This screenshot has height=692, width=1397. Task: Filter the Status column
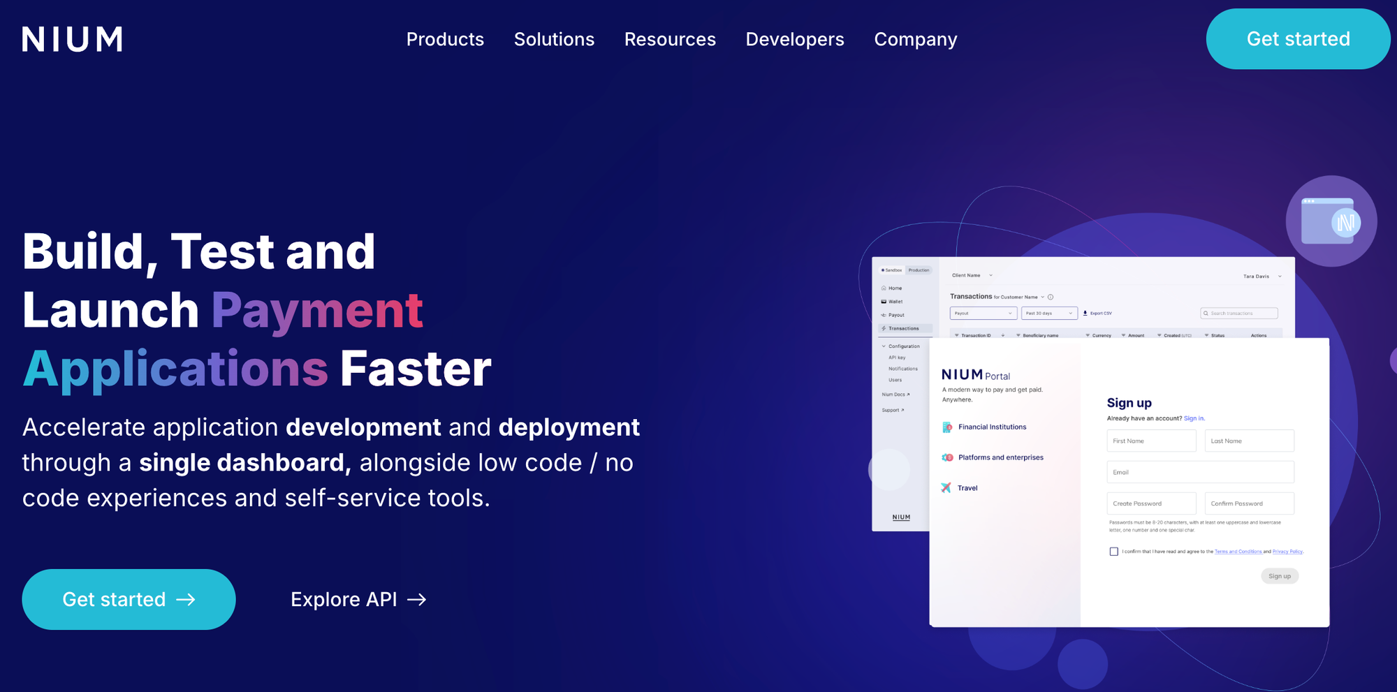coord(1206,335)
